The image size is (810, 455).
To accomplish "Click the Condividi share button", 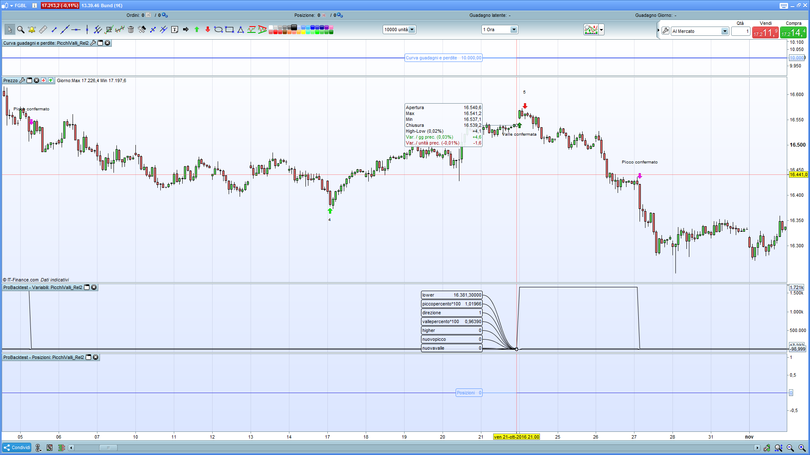I will pos(17,447).
